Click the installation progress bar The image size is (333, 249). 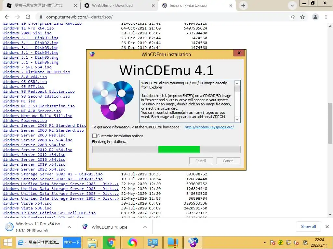click(166, 149)
